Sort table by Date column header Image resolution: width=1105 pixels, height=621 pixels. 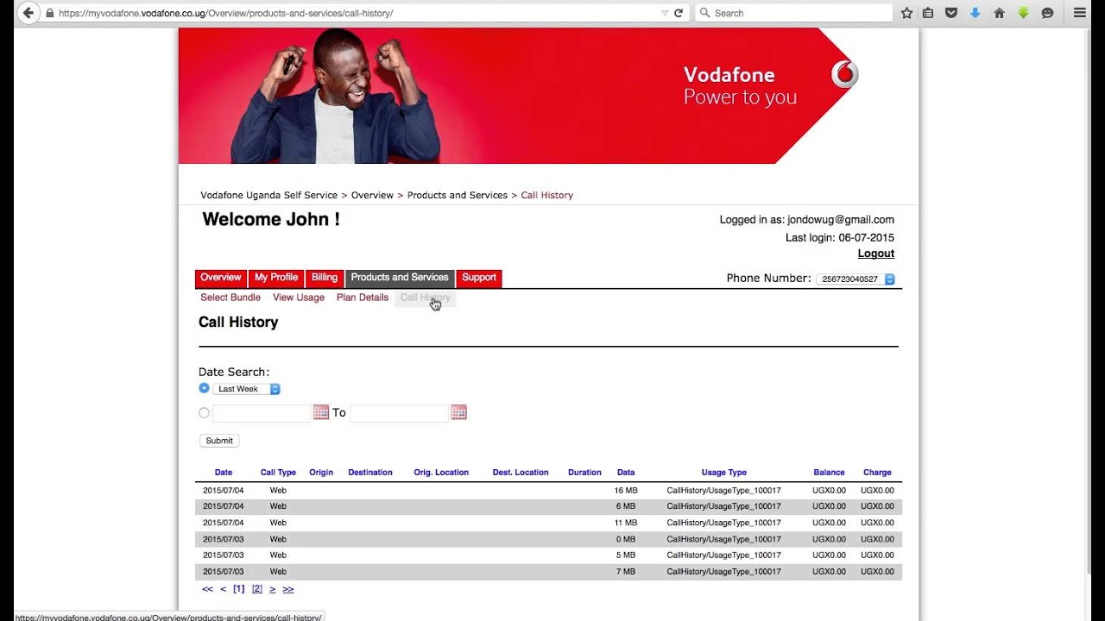pos(224,473)
